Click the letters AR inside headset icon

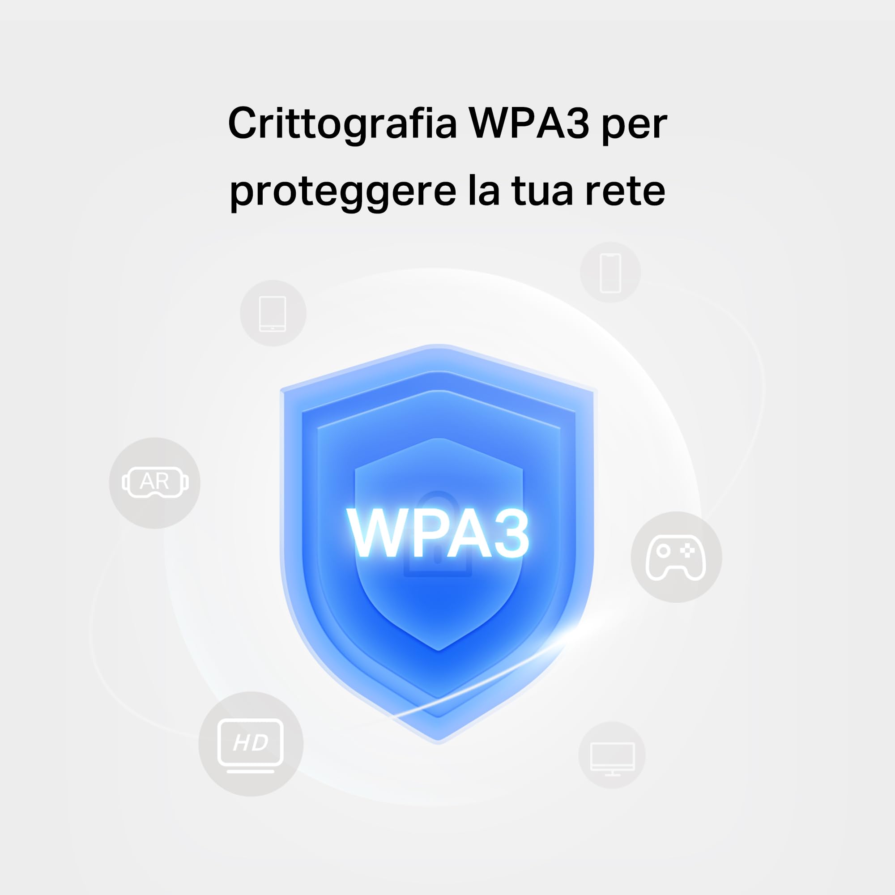[x=154, y=482]
